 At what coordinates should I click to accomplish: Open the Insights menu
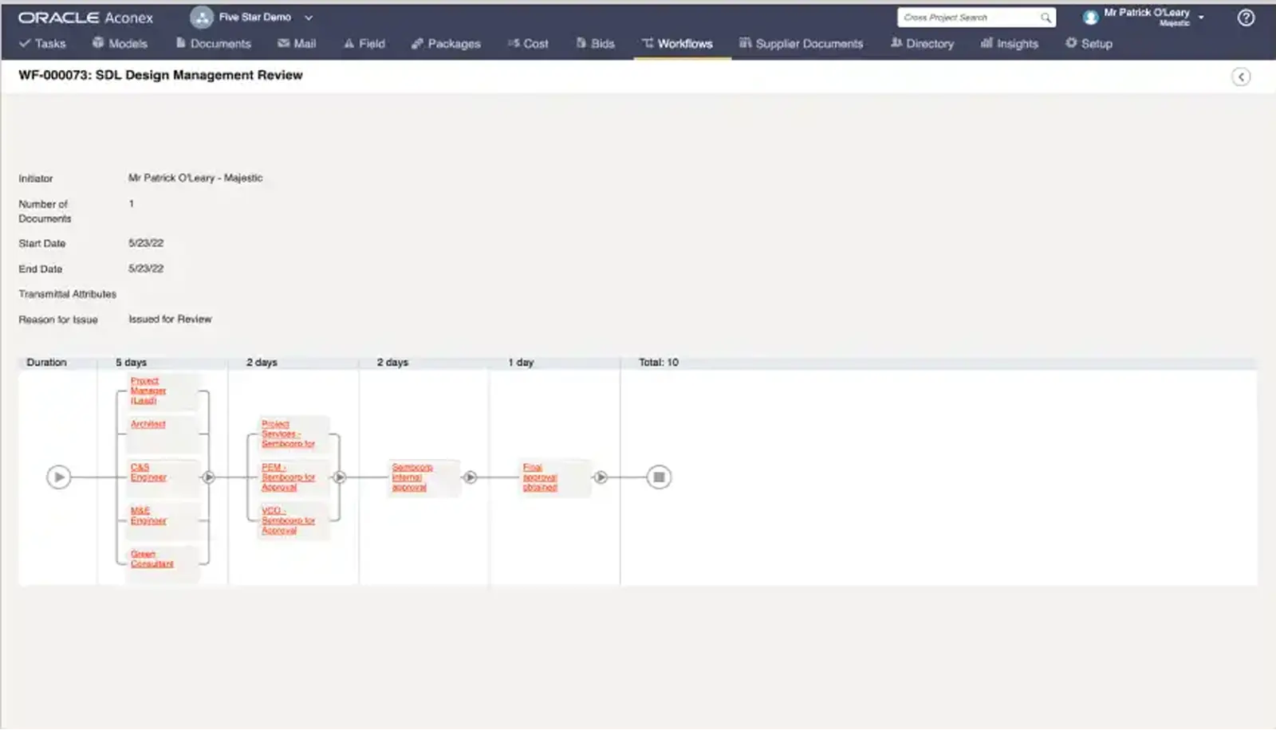(1010, 44)
